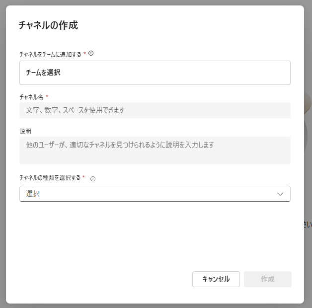Viewport: 312px width, 308px height.
Task: Focus the チャネル名 text input
Action: coord(155,110)
